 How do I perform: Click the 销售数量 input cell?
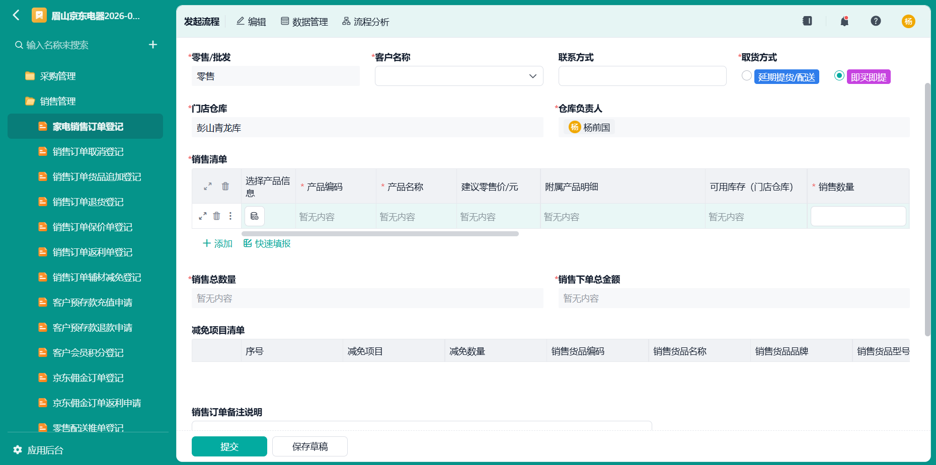(858, 216)
